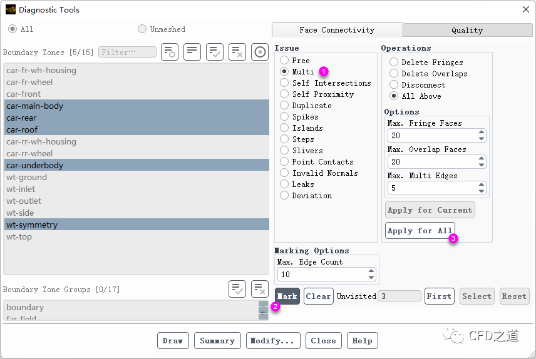Select the Self Intersections issue radio button
The height and width of the screenshot is (359, 536).
(x=284, y=83)
